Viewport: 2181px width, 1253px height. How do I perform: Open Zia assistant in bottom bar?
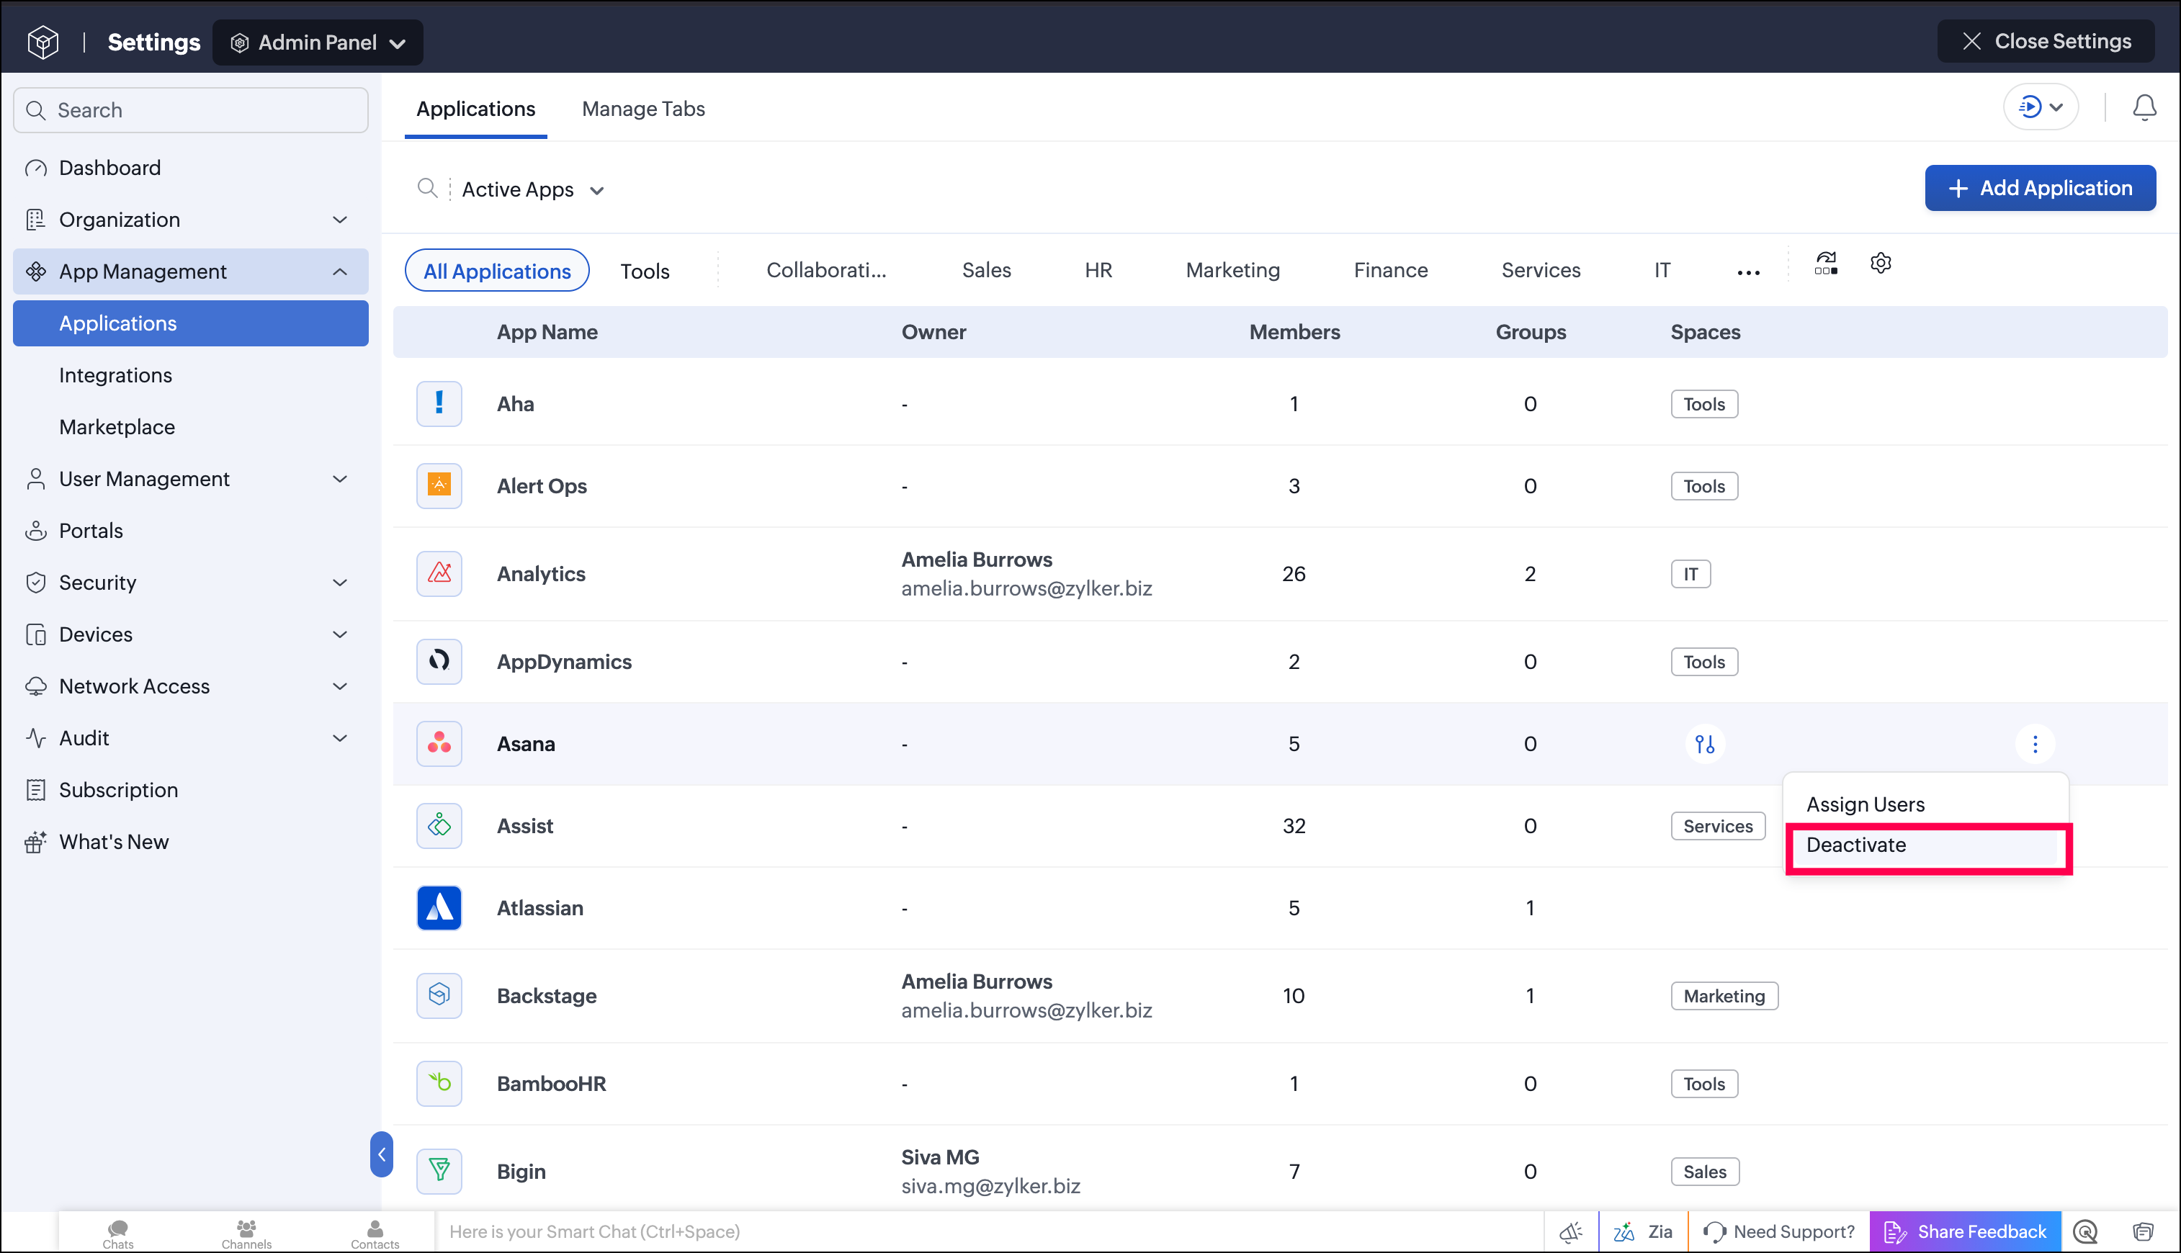click(1643, 1231)
